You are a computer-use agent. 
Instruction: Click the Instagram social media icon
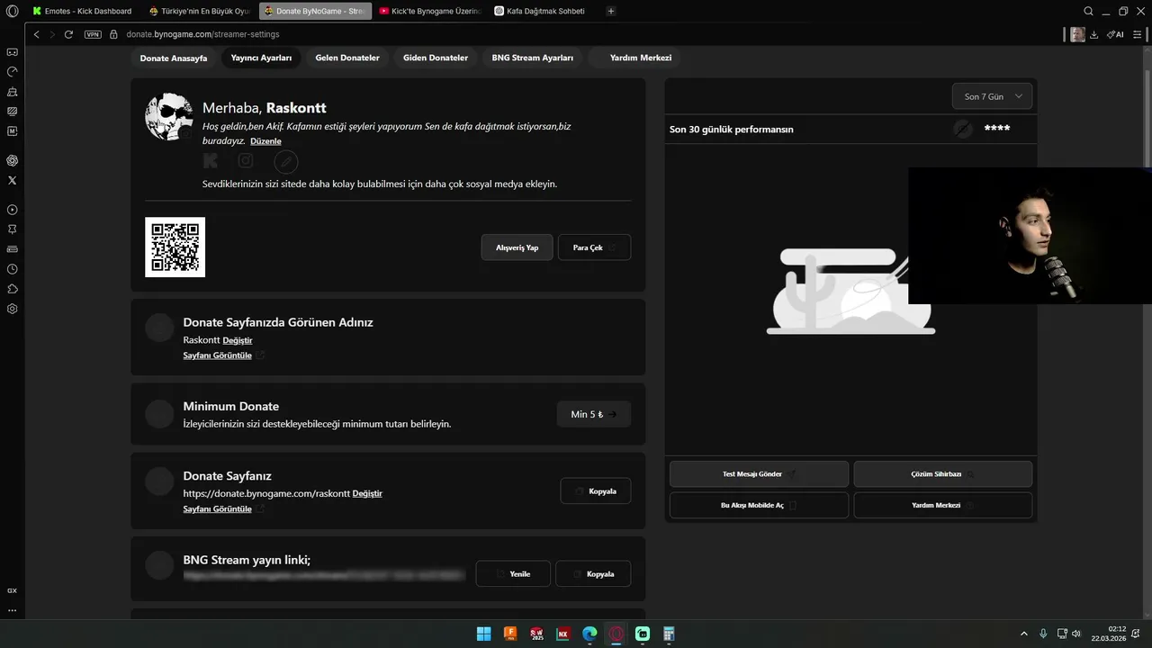tap(246, 161)
